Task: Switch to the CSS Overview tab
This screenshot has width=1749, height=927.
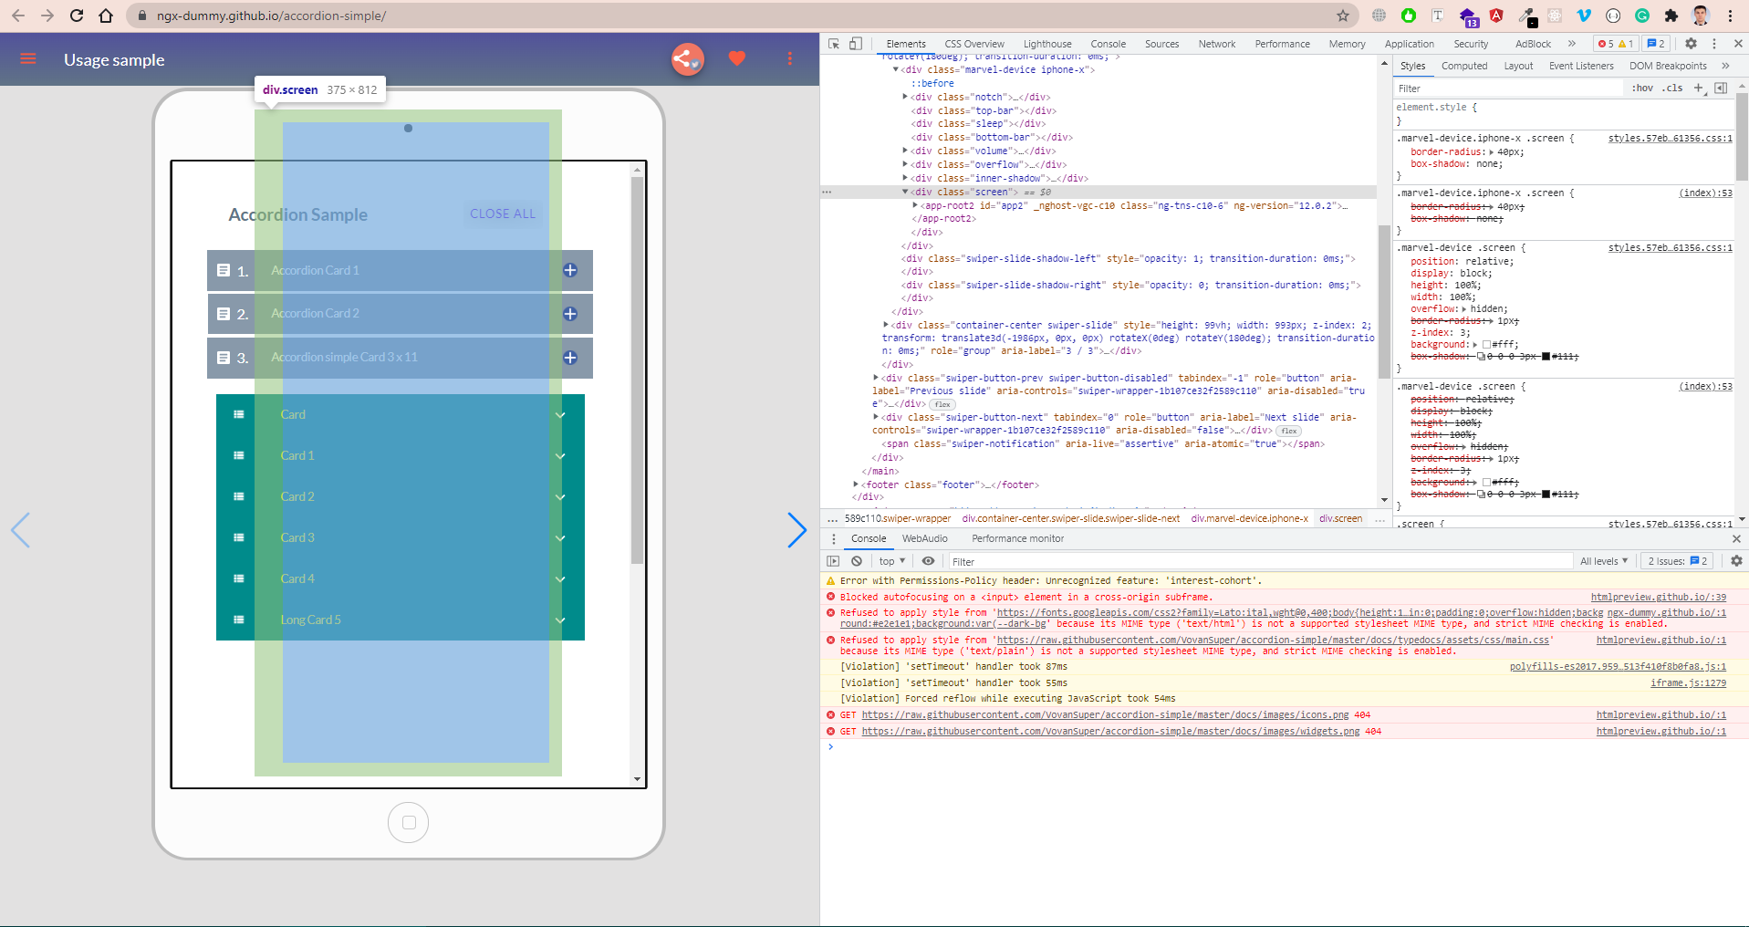Action: (974, 44)
